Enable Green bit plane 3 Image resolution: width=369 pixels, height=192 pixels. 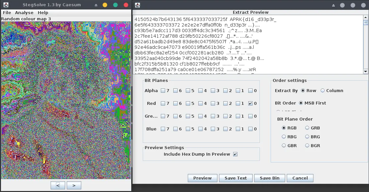pyautogui.click(x=213, y=116)
